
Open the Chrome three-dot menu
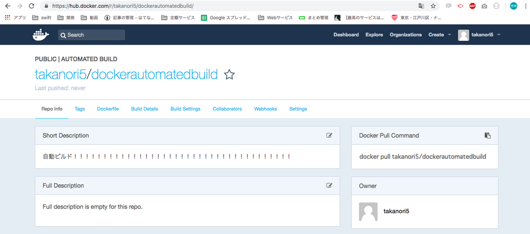[525, 6]
